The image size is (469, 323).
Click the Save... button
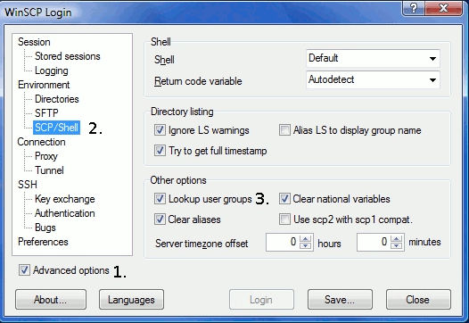(340, 299)
